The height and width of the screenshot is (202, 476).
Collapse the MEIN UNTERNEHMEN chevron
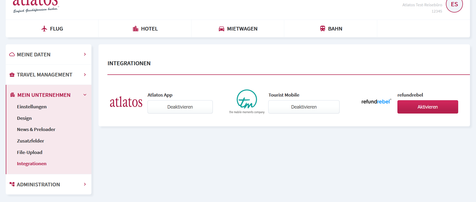click(x=85, y=95)
